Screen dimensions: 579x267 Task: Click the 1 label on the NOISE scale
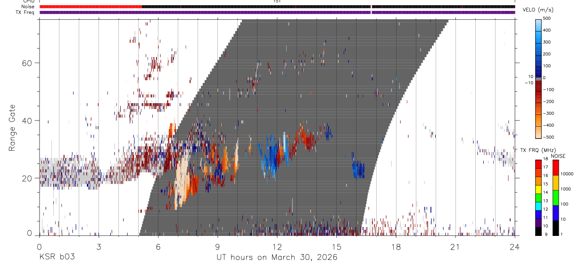click(562, 234)
